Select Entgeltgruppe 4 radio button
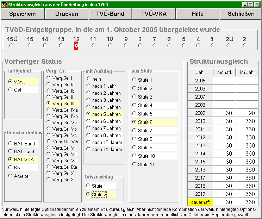262x219 pixels. pyautogui.click(x=198, y=45)
